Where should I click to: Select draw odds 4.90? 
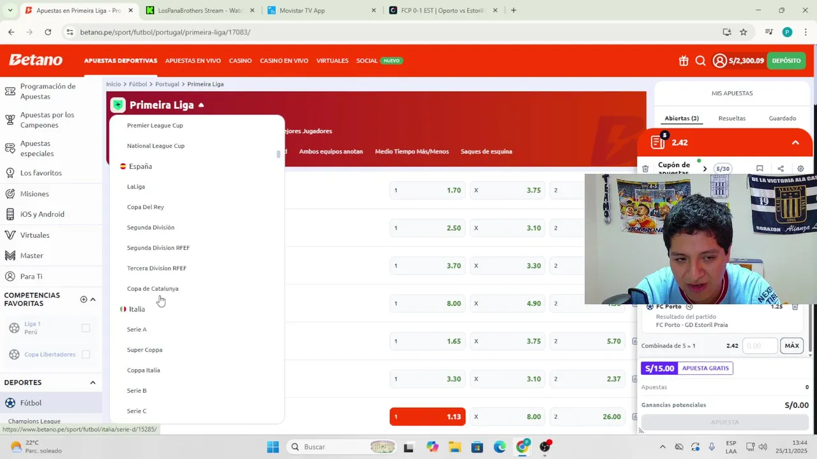508,303
